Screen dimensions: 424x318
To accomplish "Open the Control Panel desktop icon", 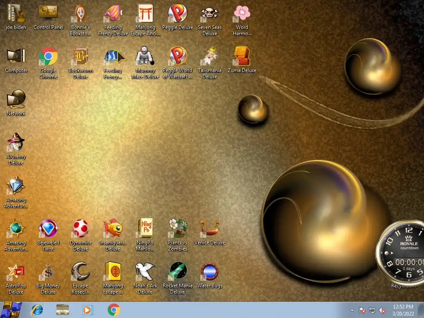I will click(x=48, y=17).
